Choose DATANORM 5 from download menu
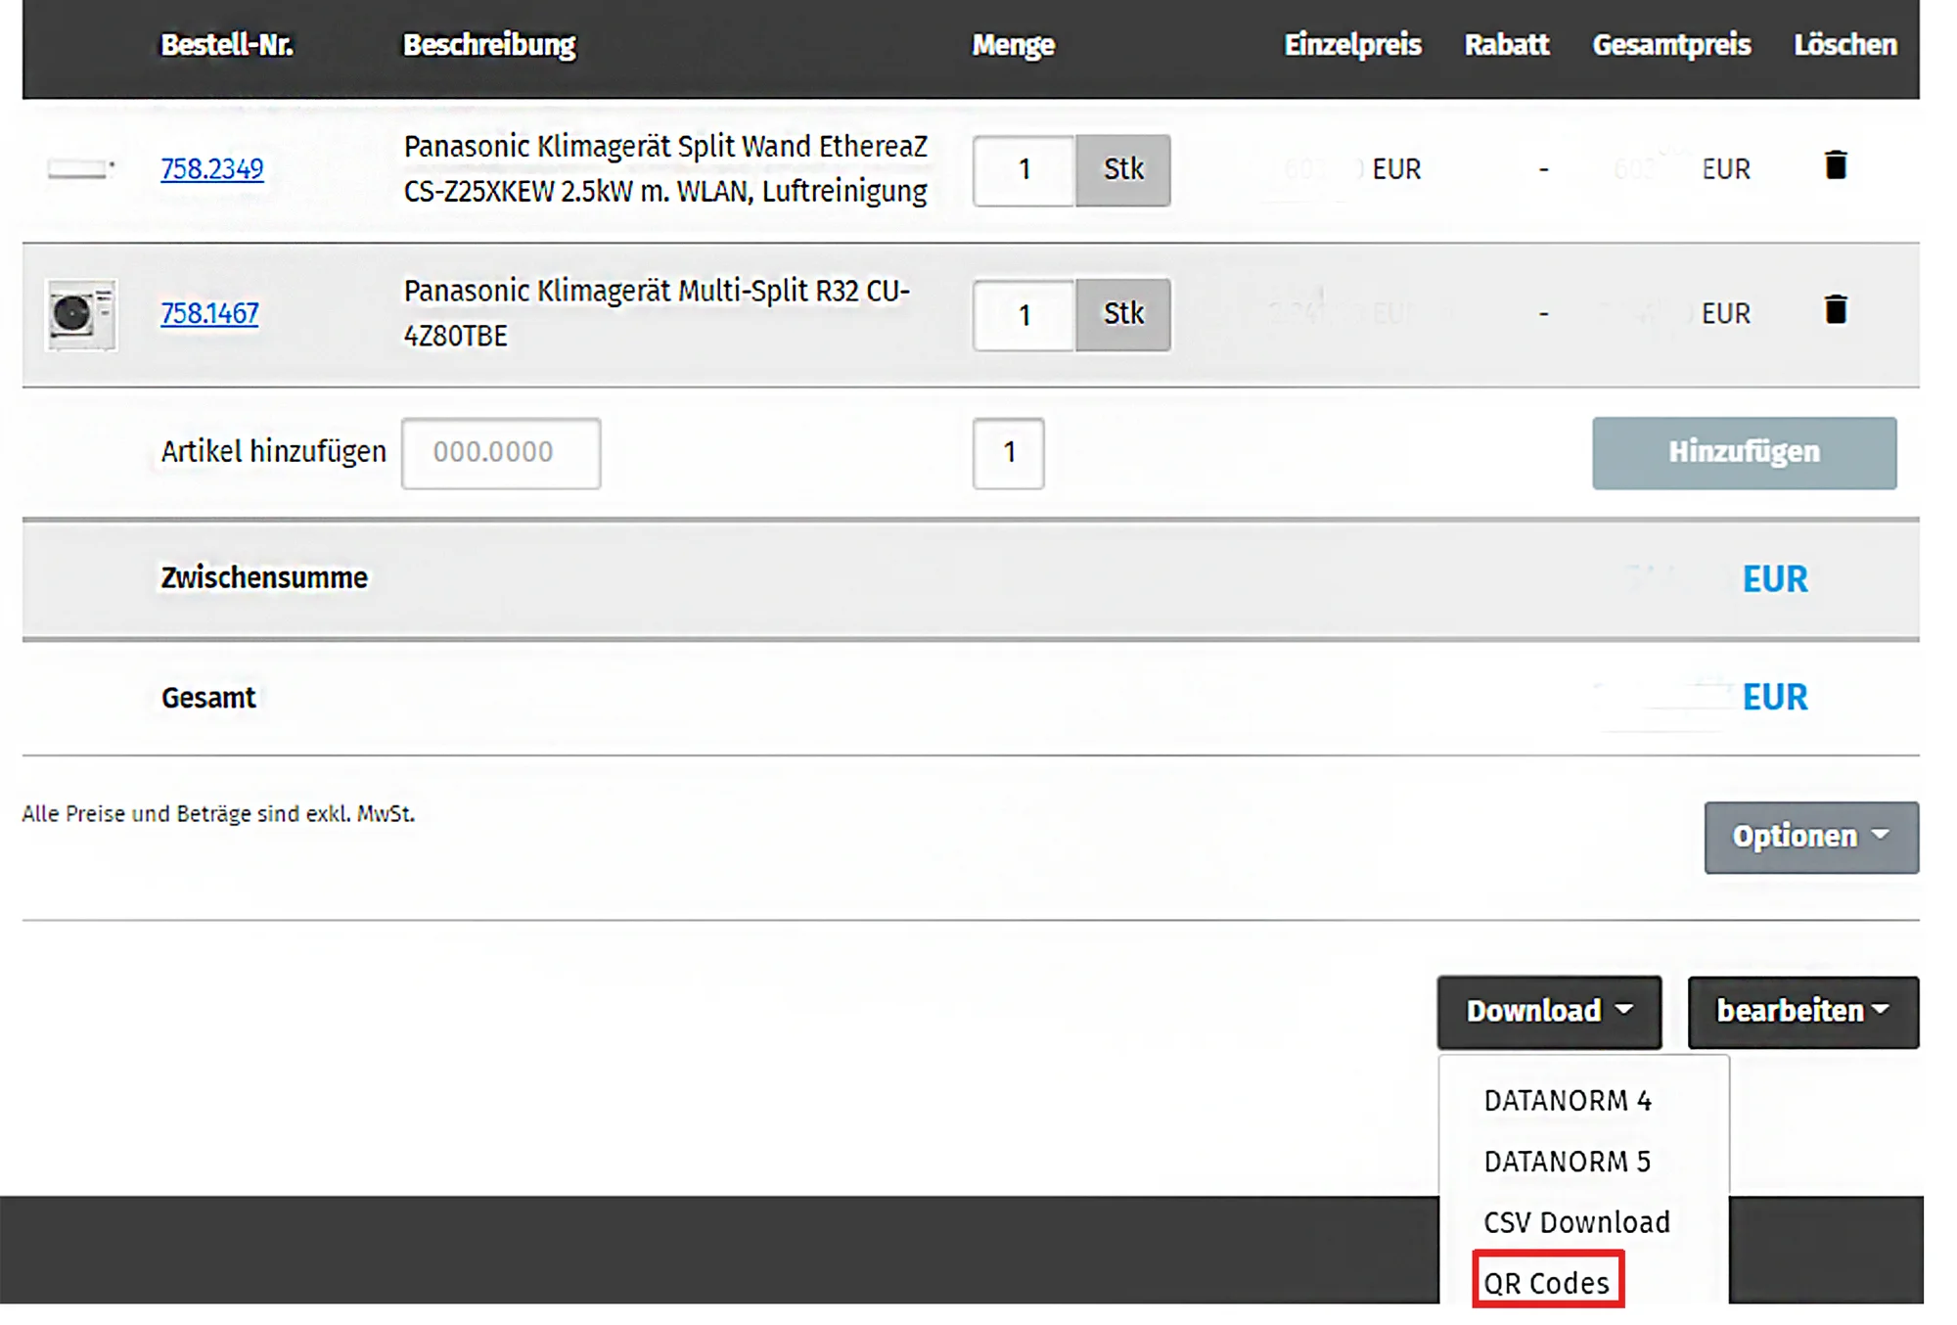This screenshot has width=1957, height=1325. point(1567,1162)
